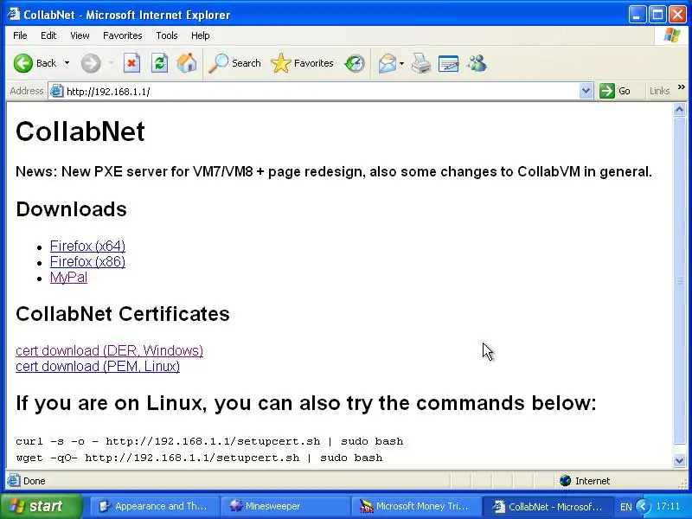Click the Downloads heading
The image size is (692, 519).
point(72,209)
